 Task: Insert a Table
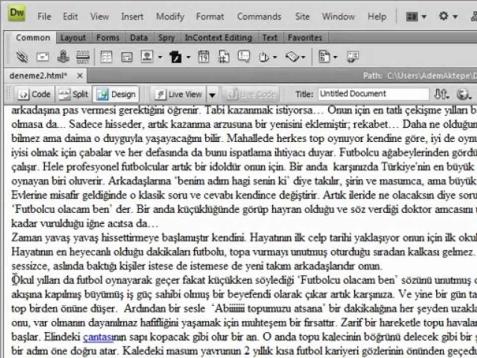(x=106, y=57)
